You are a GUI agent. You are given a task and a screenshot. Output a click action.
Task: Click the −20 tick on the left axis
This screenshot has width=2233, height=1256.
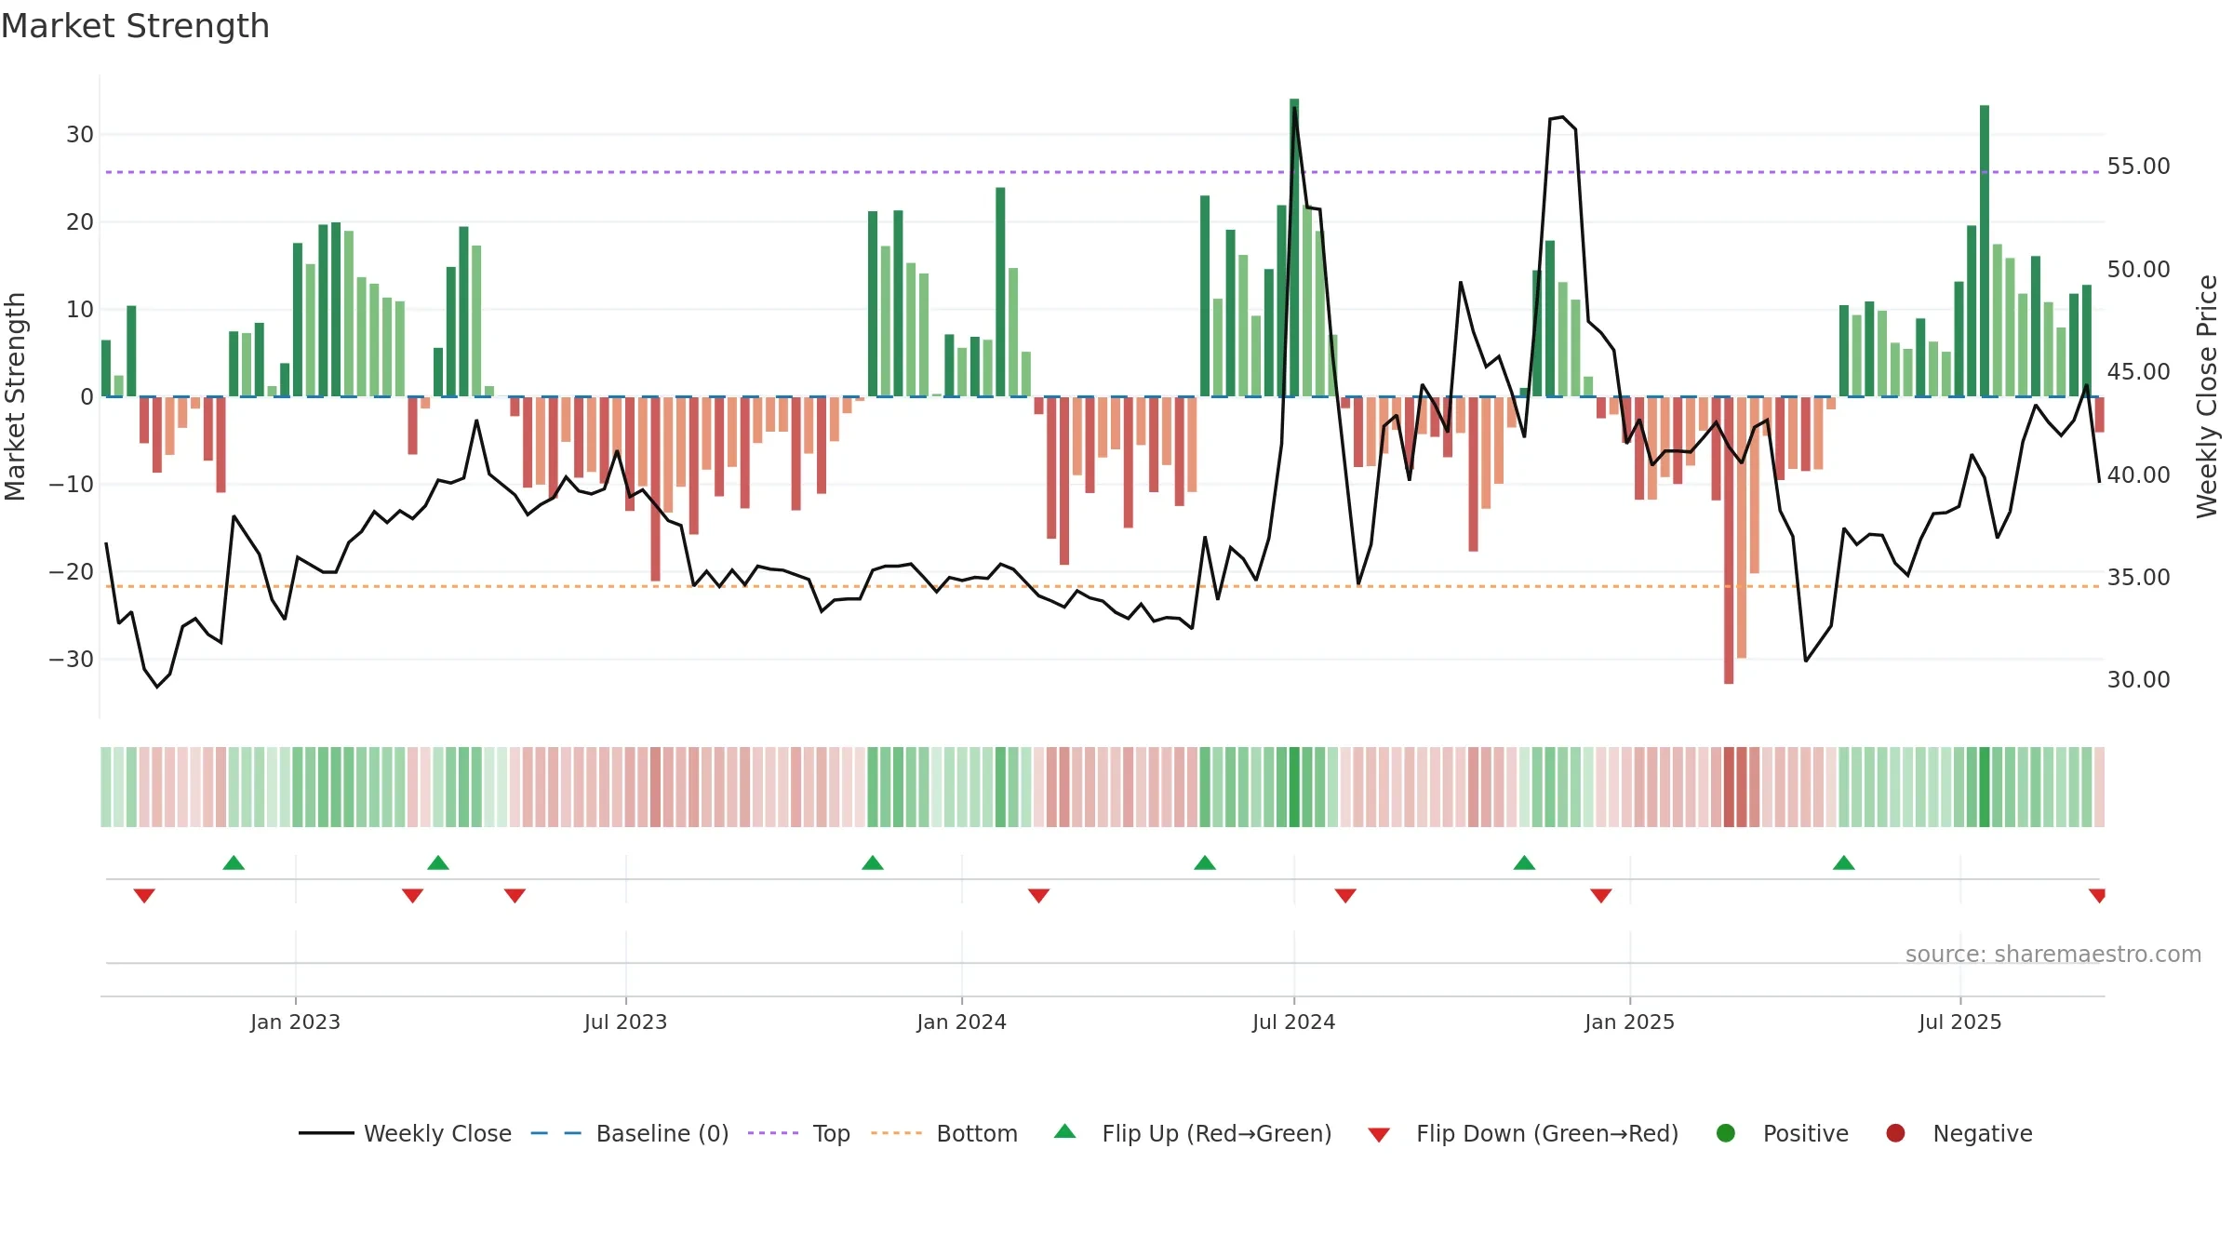coord(72,572)
